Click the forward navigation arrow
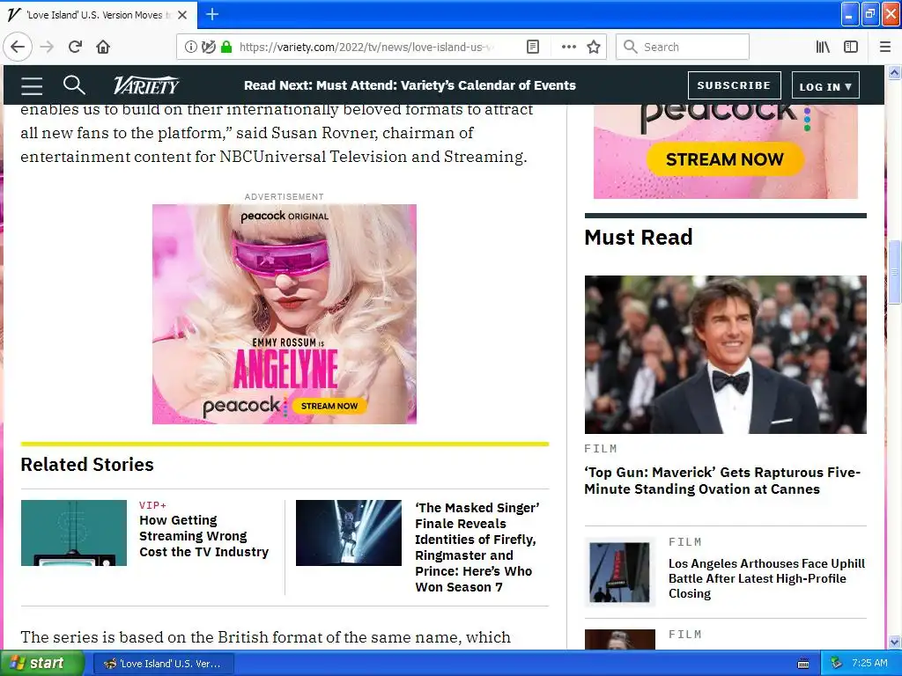902x676 pixels. coord(48,47)
